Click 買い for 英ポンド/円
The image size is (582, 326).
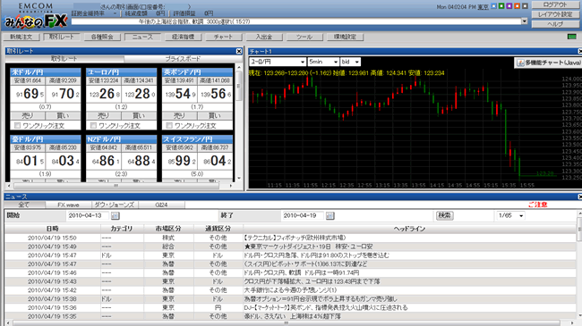pos(215,115)
